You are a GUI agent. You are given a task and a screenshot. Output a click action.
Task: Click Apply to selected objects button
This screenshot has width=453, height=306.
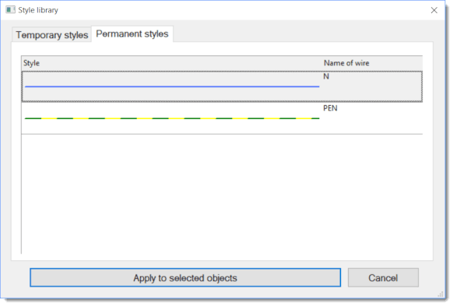pos(185,278)
